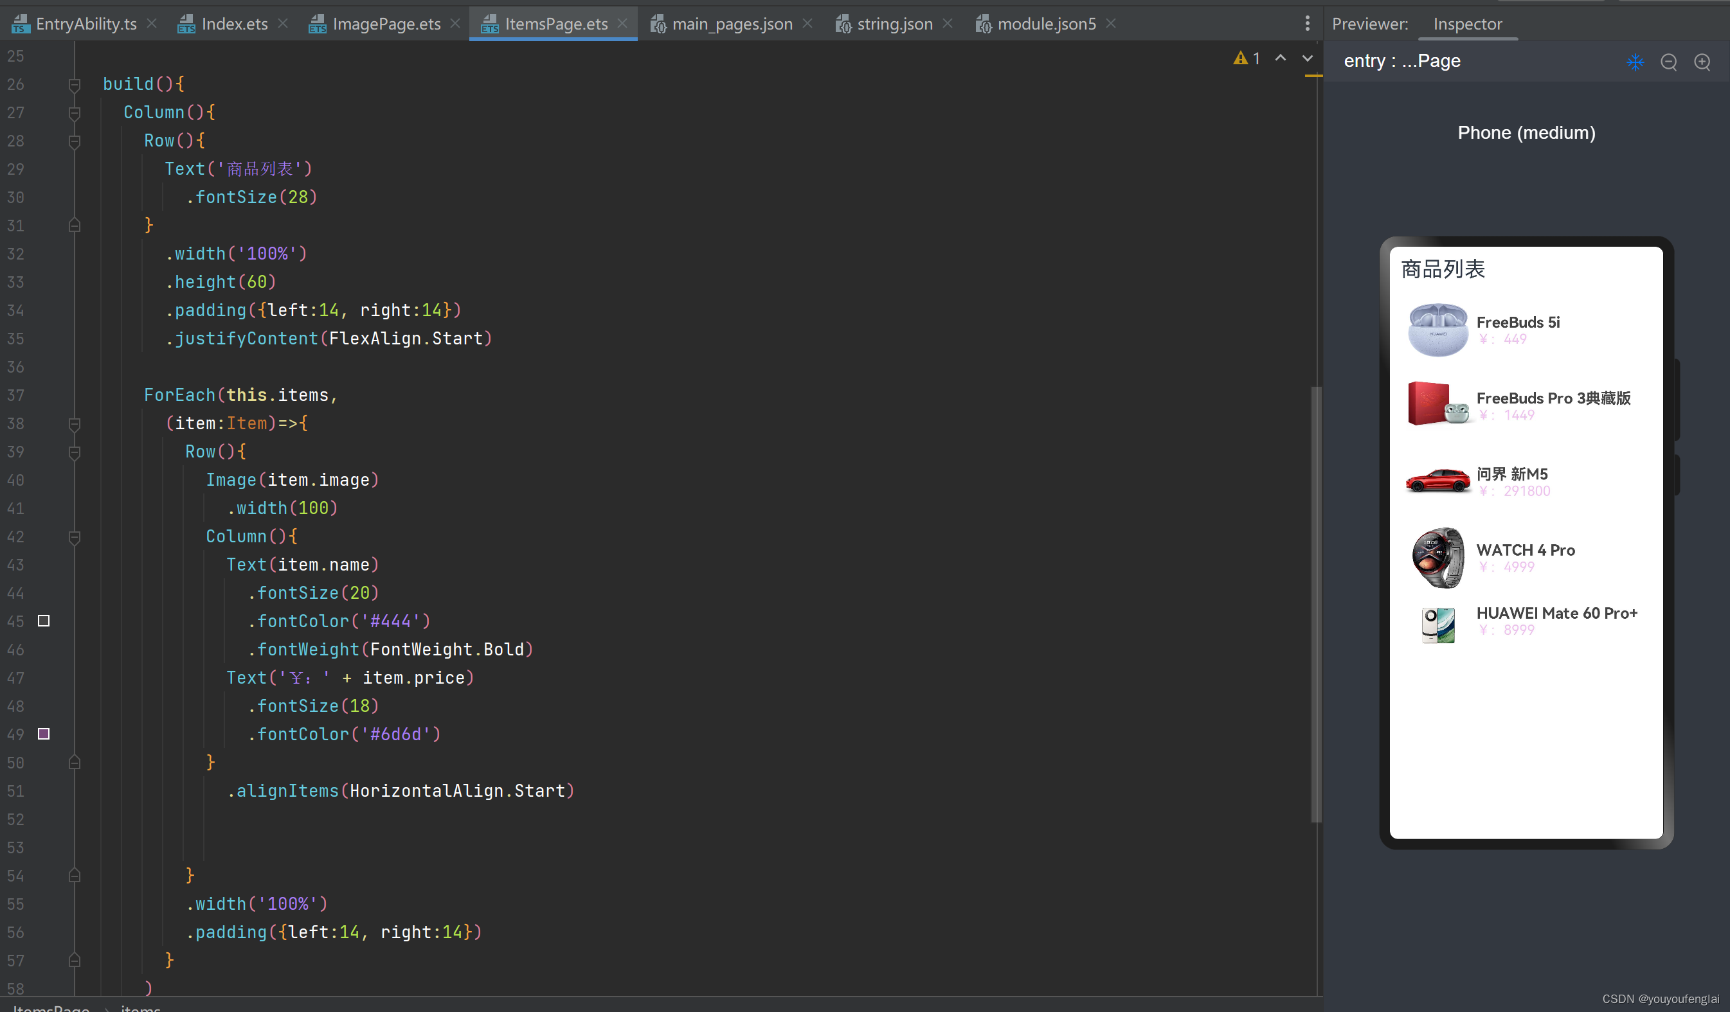The width and height of the screenshot is (1730, 1012).
Task: Click Image(item.image) code line
Action: tap(293, 480)
